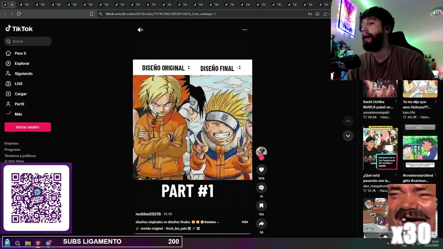This screenshot has width=443, height=249.
Task: Seek on the video progress bar
Action: 192,233
